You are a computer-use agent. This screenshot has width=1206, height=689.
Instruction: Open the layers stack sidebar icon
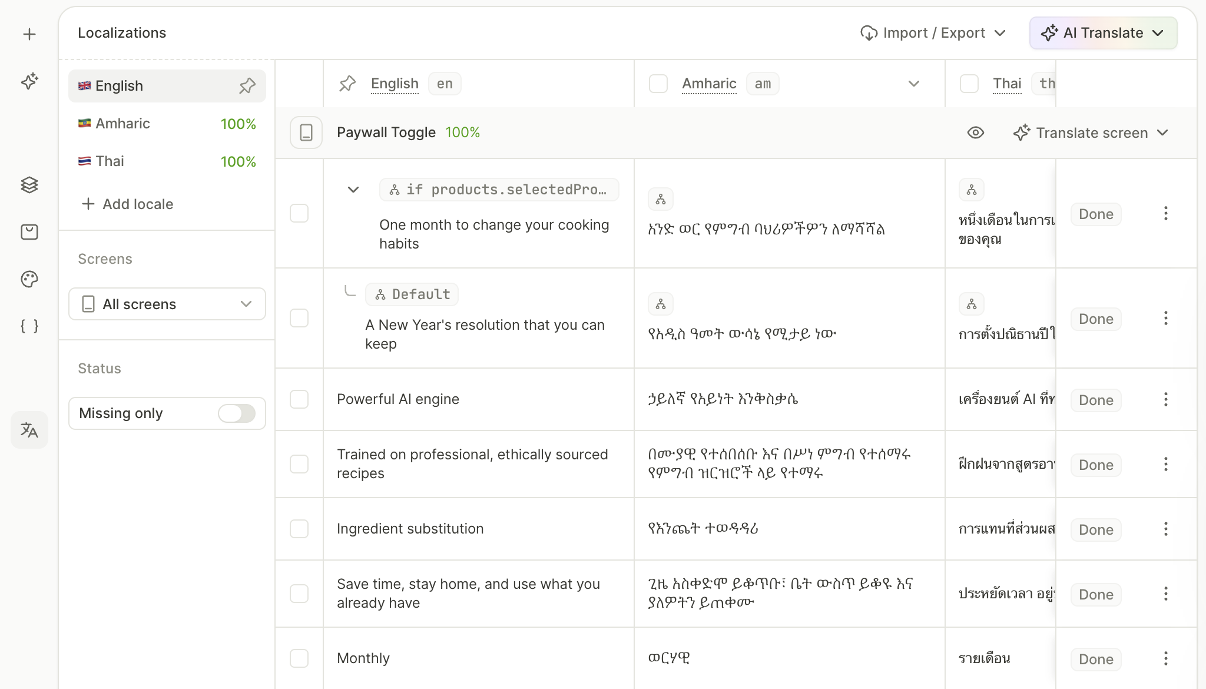pos(29,185)
